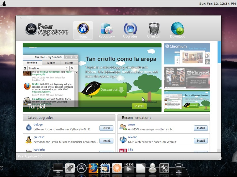Click the amsn buddies icon
Image resolution: width=237 pixels, height=177 pixels.
pos(123,127)
